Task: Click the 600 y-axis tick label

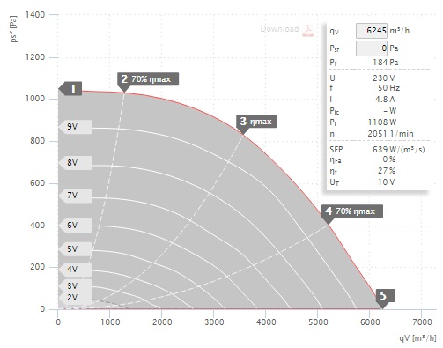Action: 38,183
